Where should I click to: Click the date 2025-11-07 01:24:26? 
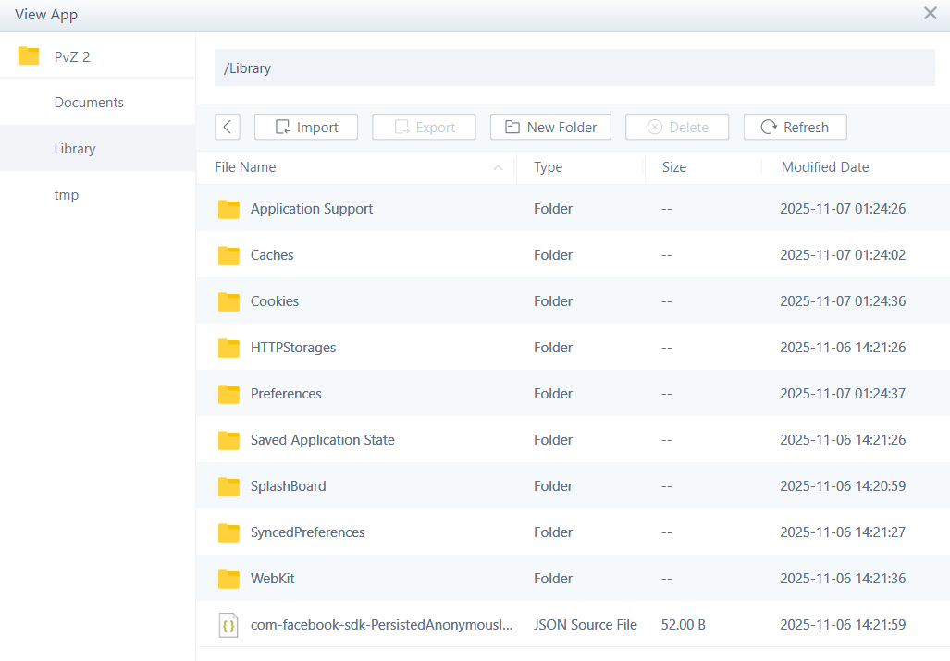pyautogui.click(x=843, y=209)
